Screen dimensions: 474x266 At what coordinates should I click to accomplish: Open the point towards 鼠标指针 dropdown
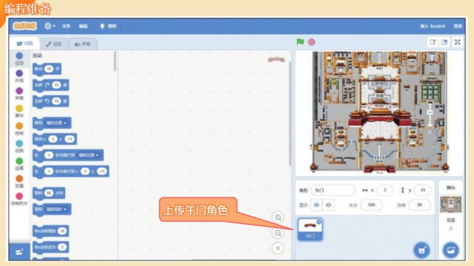pos(56,209)
